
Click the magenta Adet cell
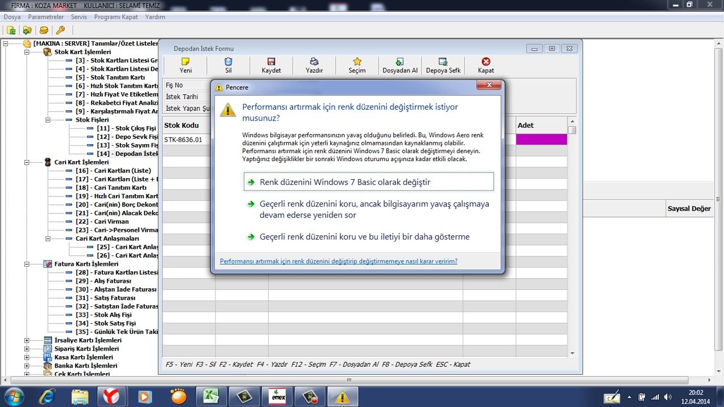click(x=541, y=140)
